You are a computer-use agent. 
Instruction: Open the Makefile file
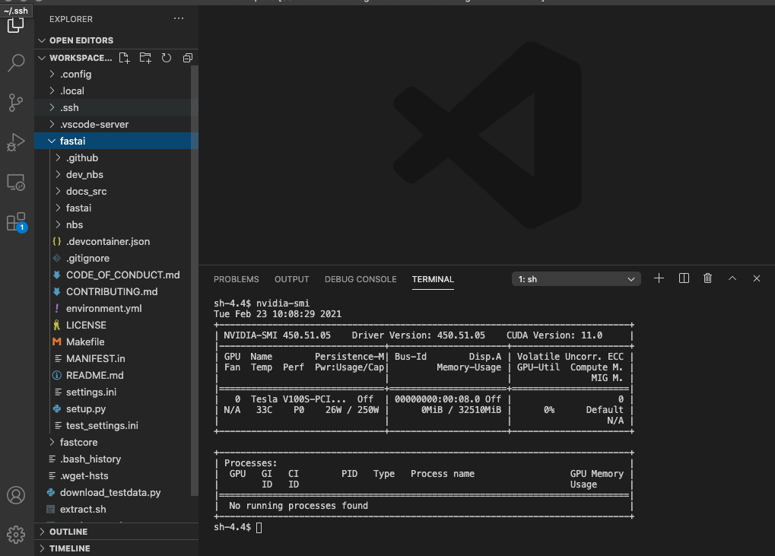(x=116, y=342)
